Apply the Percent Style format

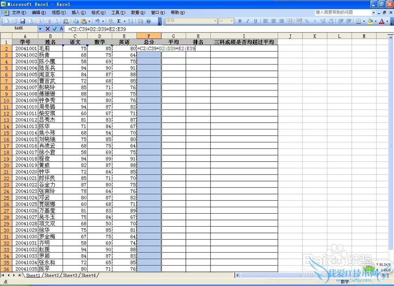coord(307,21)
